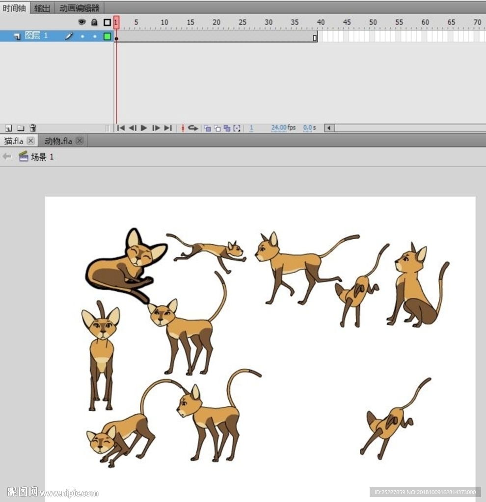Switch to the 猫.fla document tab
The width and height of the screenshot is (486, 502).
point(14,141)
